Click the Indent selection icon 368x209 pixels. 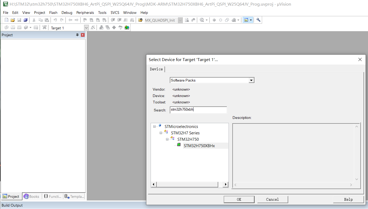click(x=113, y=20)
